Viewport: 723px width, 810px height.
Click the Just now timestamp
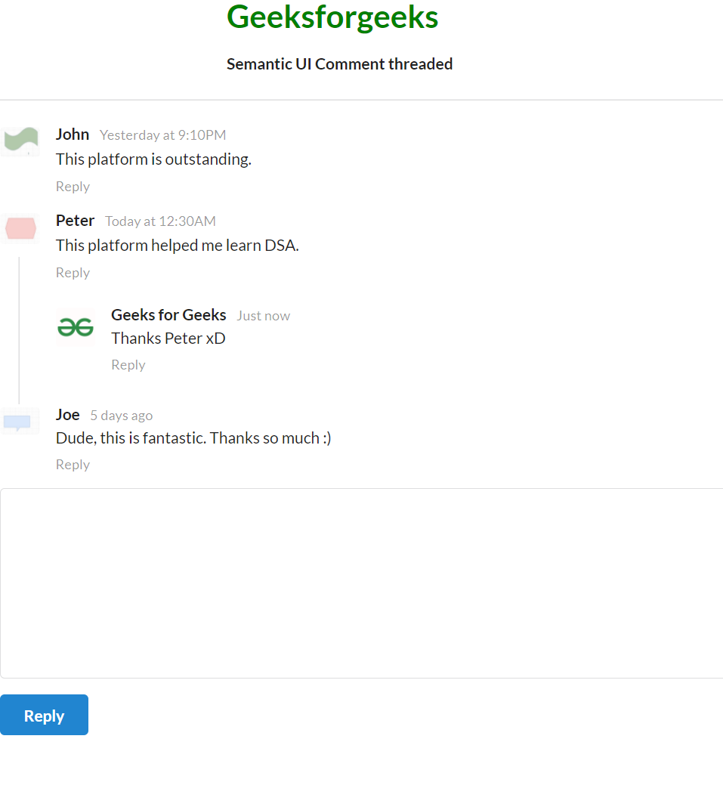coord(263,316)
